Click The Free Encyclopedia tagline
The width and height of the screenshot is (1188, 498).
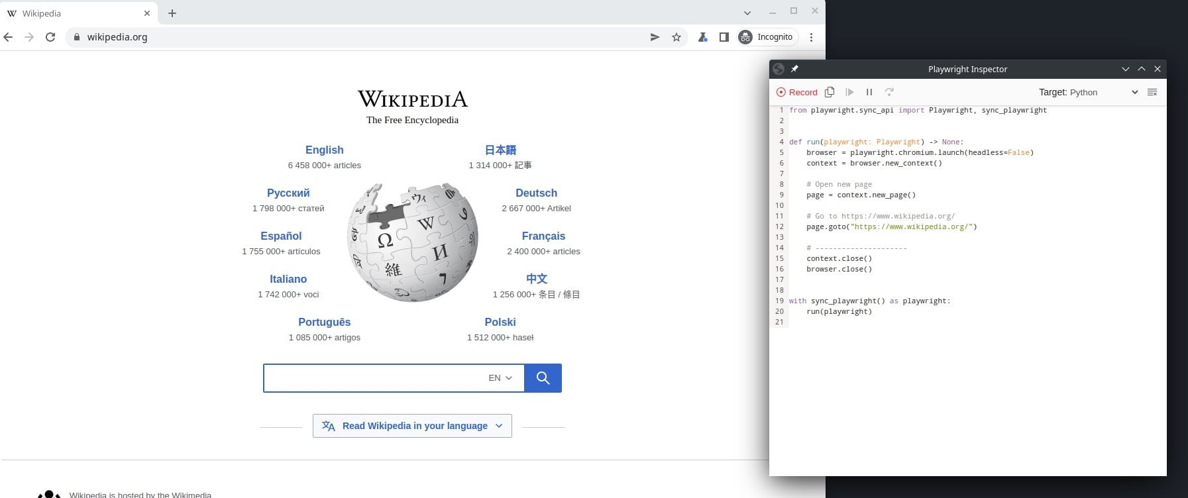pyautogui.click(x=412, y=120)
